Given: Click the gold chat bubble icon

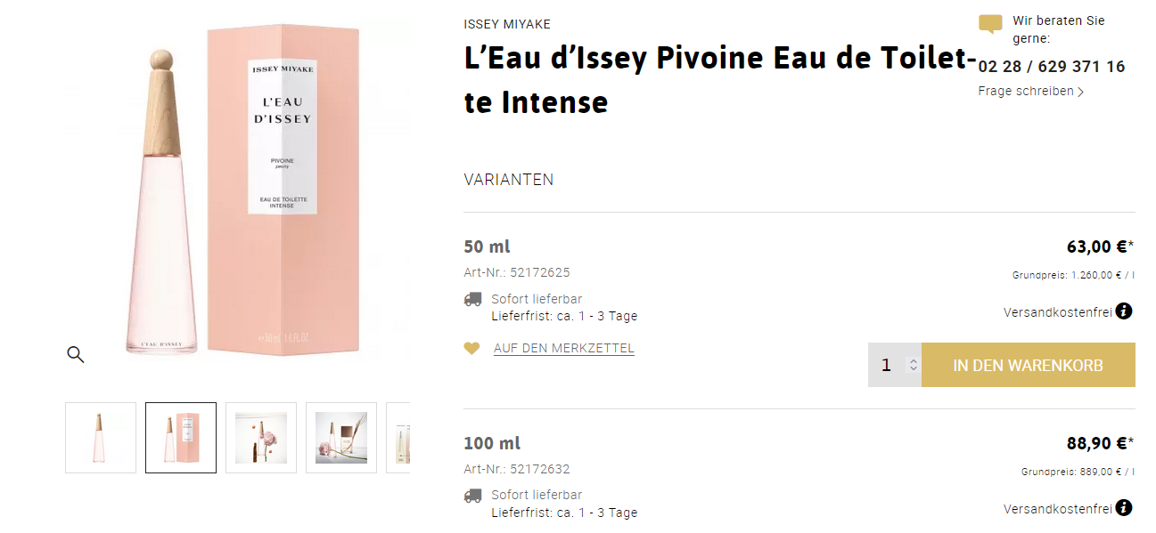Looking at the screenshot, I should [990, 24].
